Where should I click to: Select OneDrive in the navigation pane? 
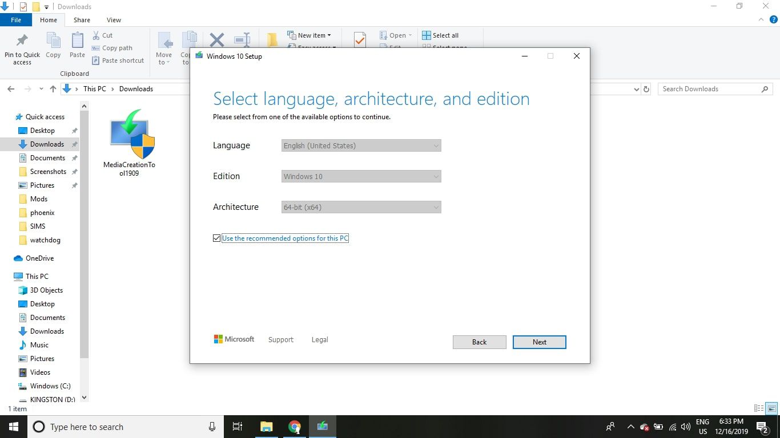click(x=39, y=258)
